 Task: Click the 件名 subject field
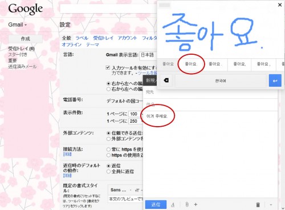point(210,104)
